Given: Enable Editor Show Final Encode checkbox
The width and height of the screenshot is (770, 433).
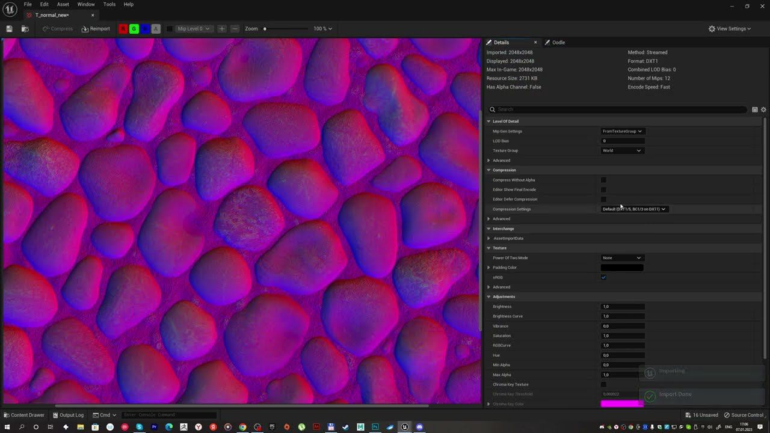Looking at the screenshot, I should tap(603, 189).
